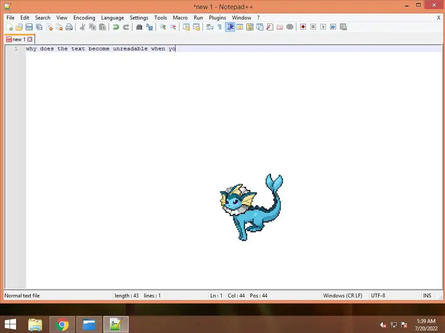This screenshot has width=445, height=333.
Task: Zoom in with the magnifier icon
Action: click(x=163, y=27)
